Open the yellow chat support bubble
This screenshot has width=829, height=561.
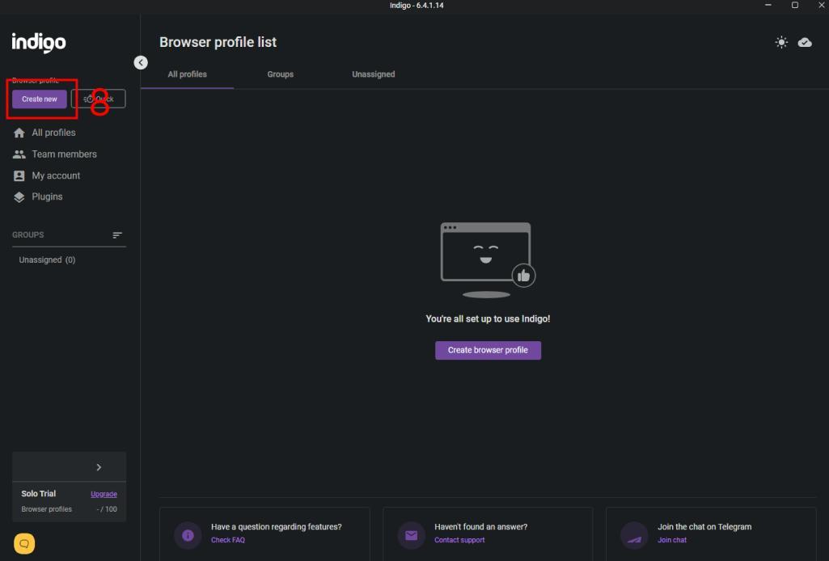point(24,544)
